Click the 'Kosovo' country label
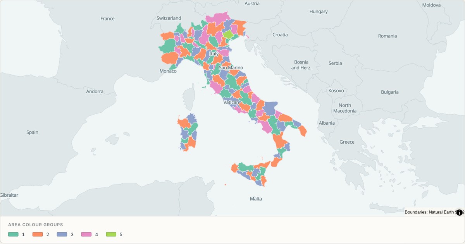 (336, 91)
